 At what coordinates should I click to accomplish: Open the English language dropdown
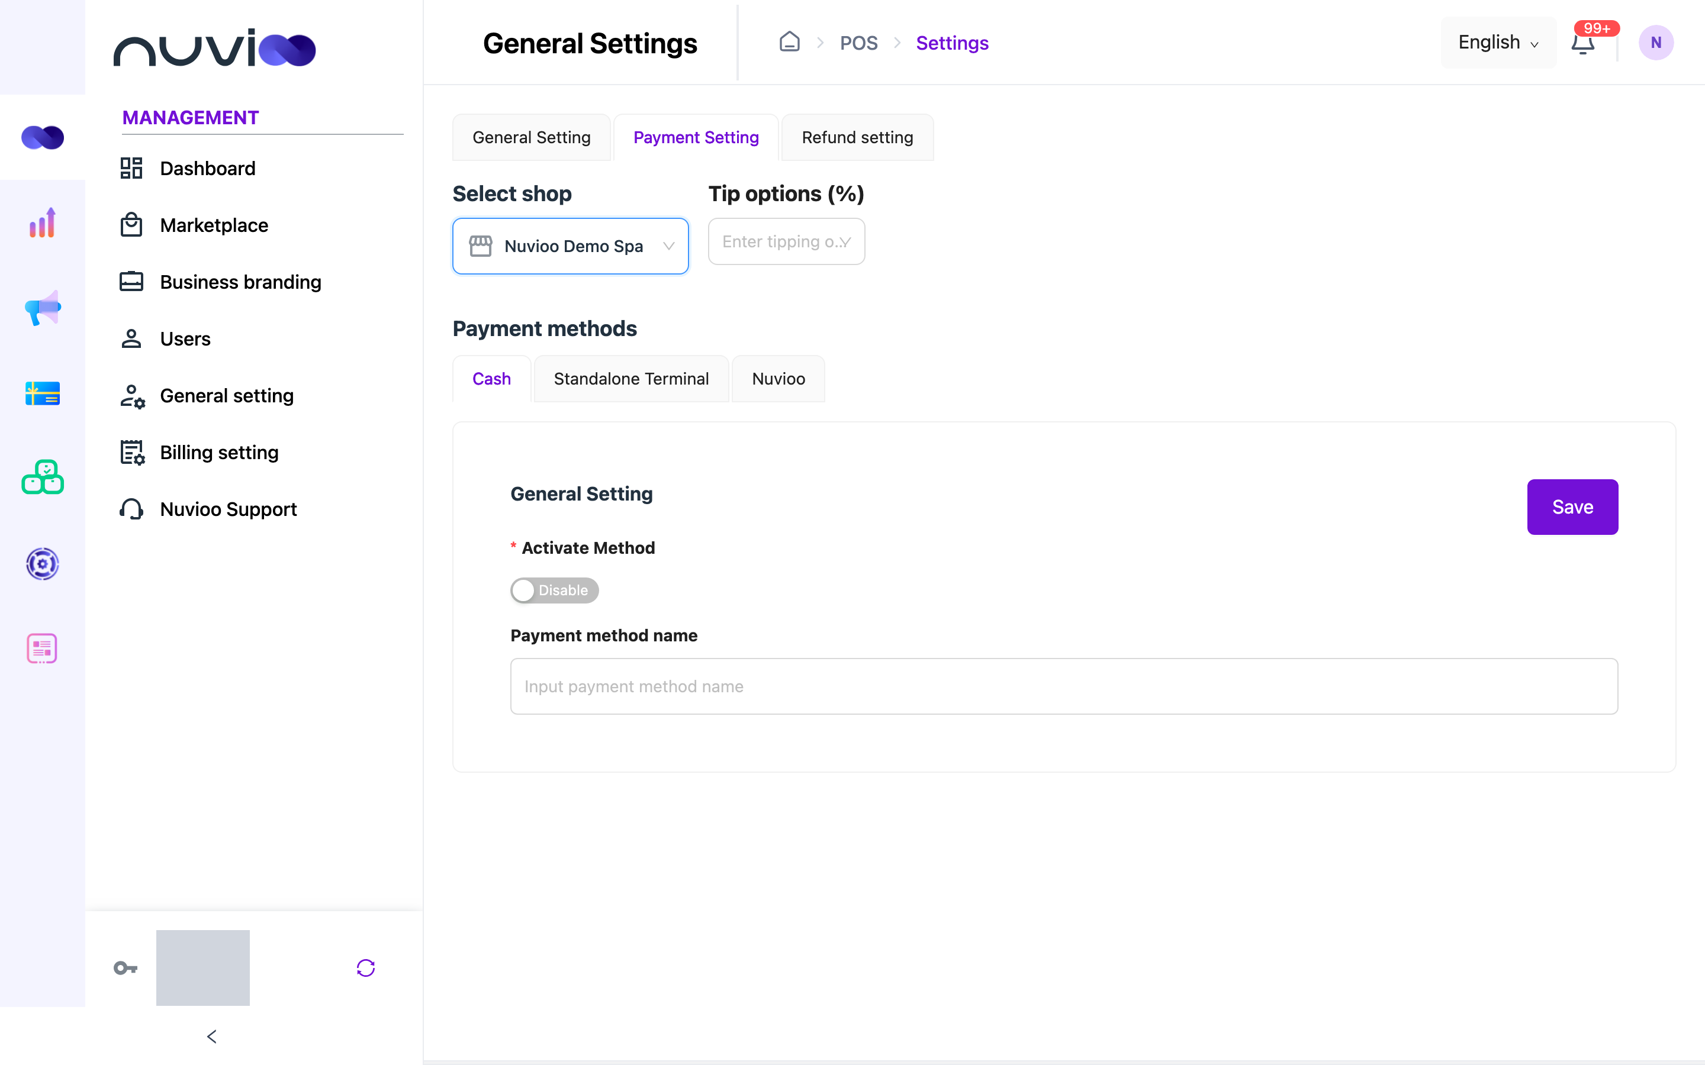[x=1498, y=42]
